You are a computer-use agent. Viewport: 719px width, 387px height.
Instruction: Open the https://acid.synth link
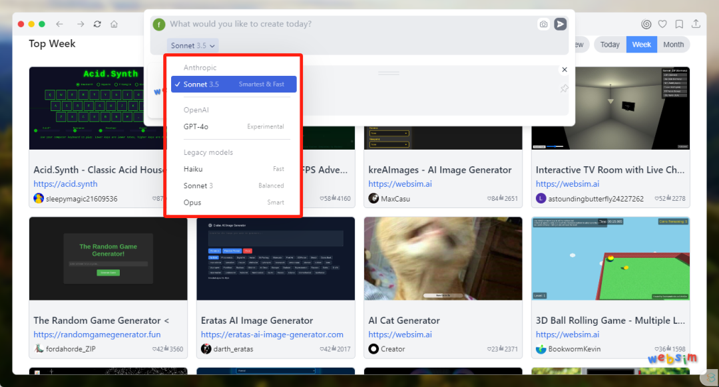tap(65, 184)
